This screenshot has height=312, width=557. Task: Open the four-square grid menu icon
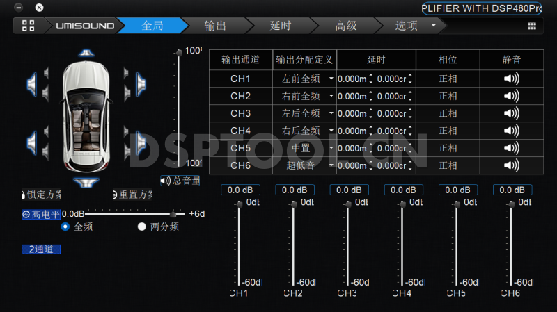click(x=28, y=26)
